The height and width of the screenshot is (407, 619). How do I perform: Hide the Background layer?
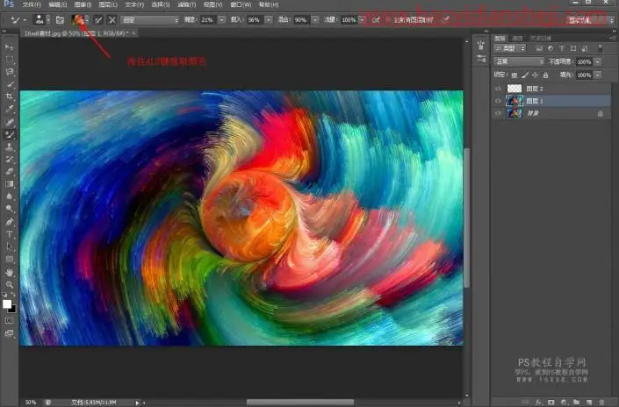click(x=498, y=113)
